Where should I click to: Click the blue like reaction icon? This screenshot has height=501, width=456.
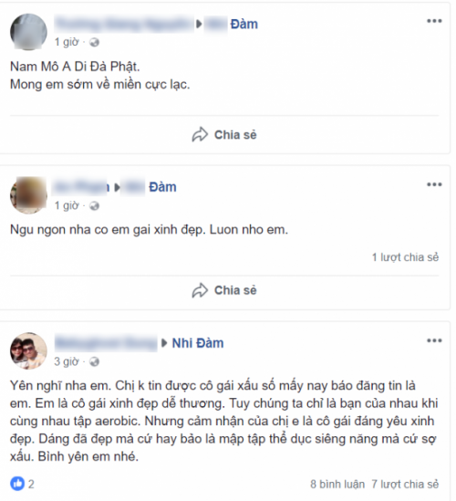(17, 484)
